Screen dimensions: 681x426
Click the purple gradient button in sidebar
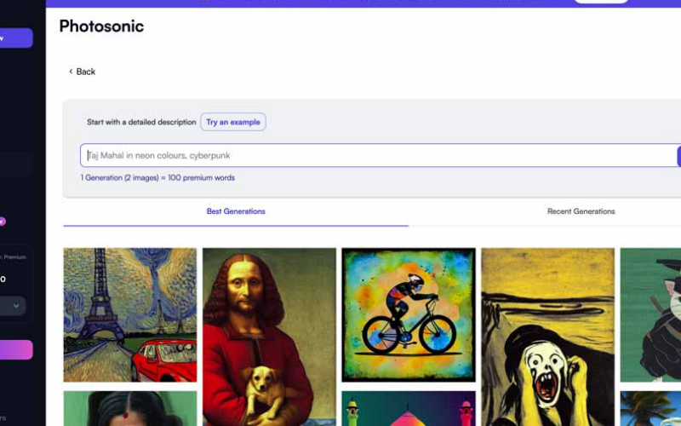tap(16, 349)
